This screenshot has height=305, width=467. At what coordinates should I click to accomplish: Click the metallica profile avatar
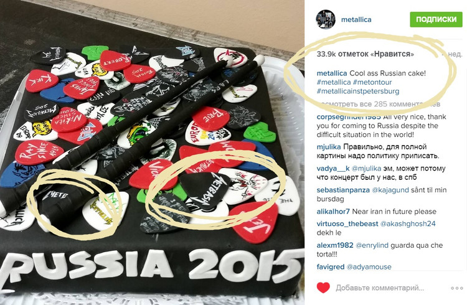pyautogui.click(x=326, y=19)
